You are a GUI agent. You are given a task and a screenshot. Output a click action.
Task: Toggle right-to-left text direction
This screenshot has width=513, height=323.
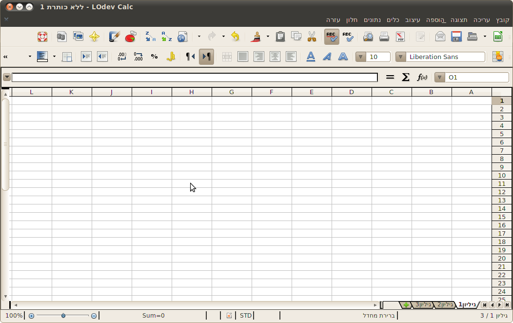pos(206,57)
